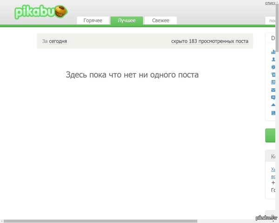
Task: Open the speech bubble comments icon
Action: pos(273,98)
